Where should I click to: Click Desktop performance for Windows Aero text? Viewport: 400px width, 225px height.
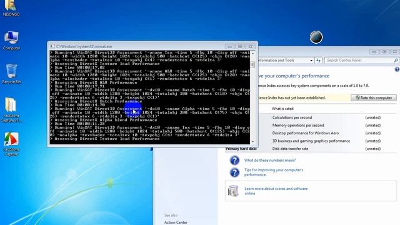(x=306, y=133)
